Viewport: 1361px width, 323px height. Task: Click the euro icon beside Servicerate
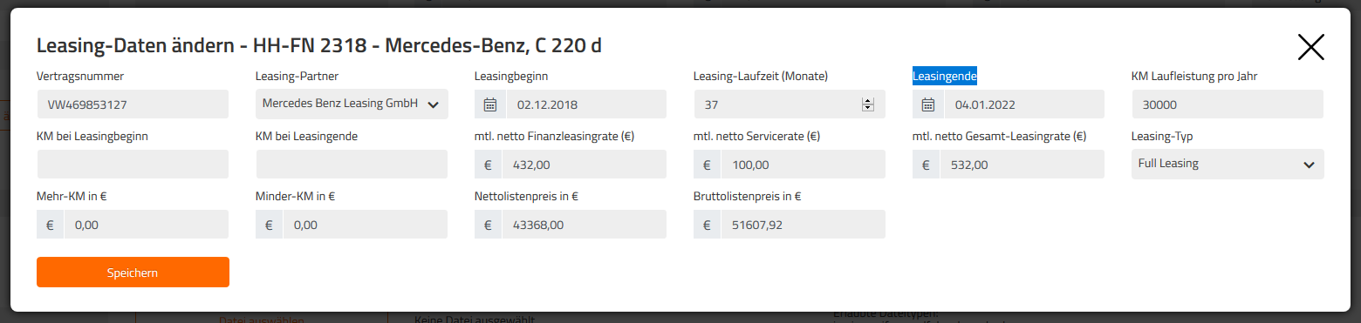click(708, 165)
